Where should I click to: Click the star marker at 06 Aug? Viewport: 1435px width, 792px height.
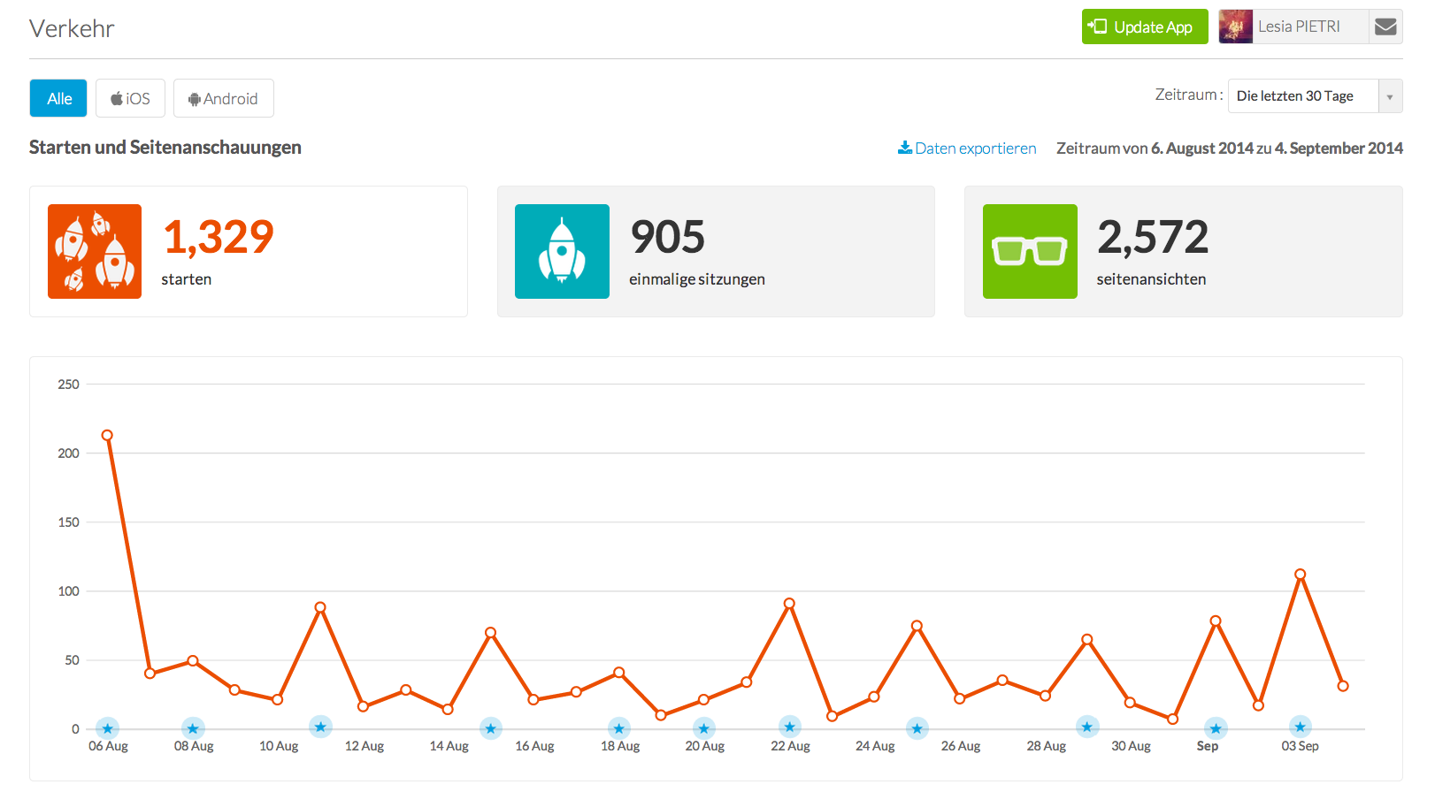[x=107, y=729]
